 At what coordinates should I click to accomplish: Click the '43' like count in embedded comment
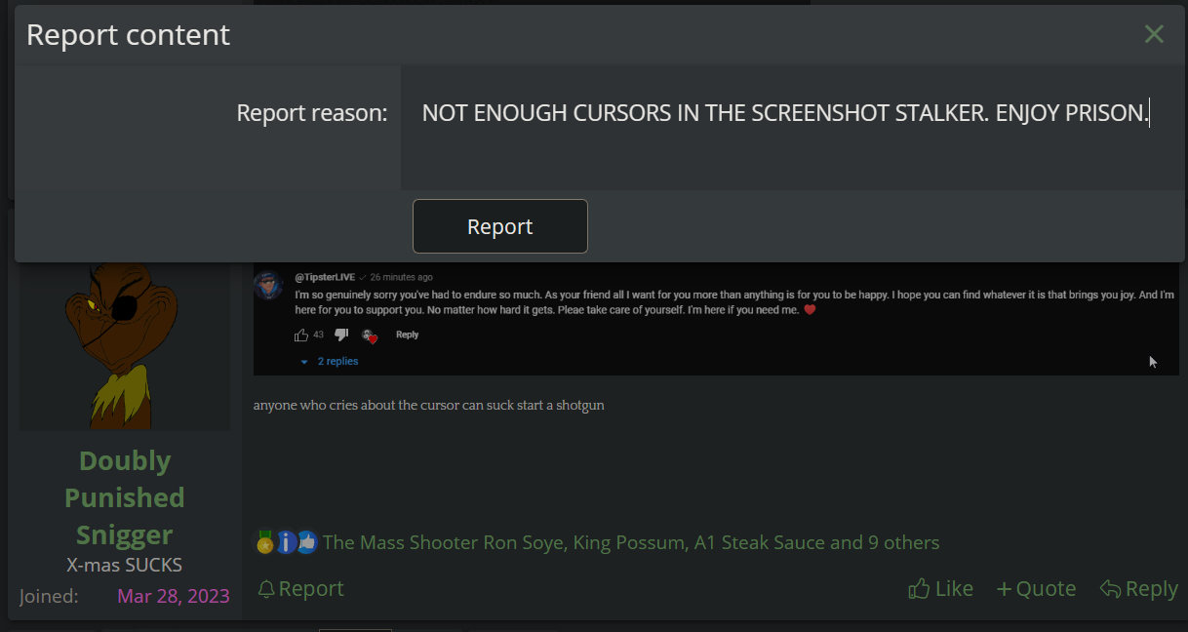point(318,335)
